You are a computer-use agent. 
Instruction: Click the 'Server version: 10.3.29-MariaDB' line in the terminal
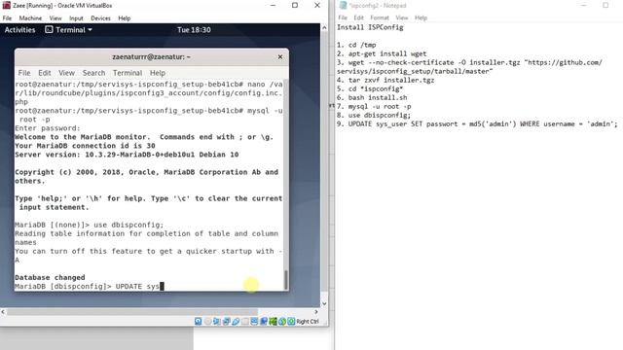pos(127,155)
